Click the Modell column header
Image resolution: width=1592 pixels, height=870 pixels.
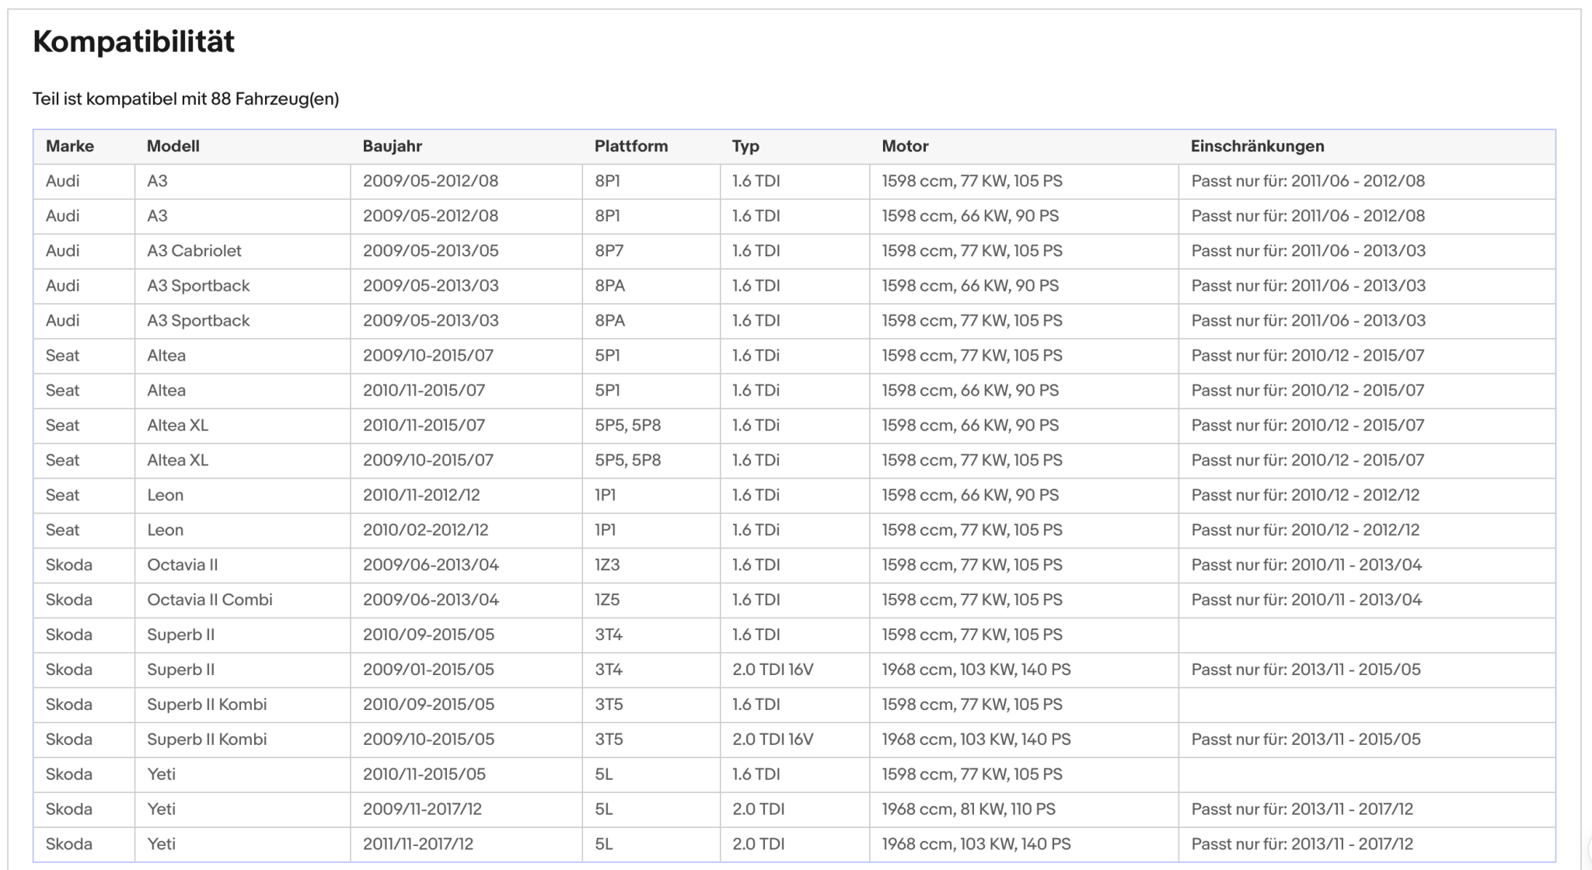(173, 146)
